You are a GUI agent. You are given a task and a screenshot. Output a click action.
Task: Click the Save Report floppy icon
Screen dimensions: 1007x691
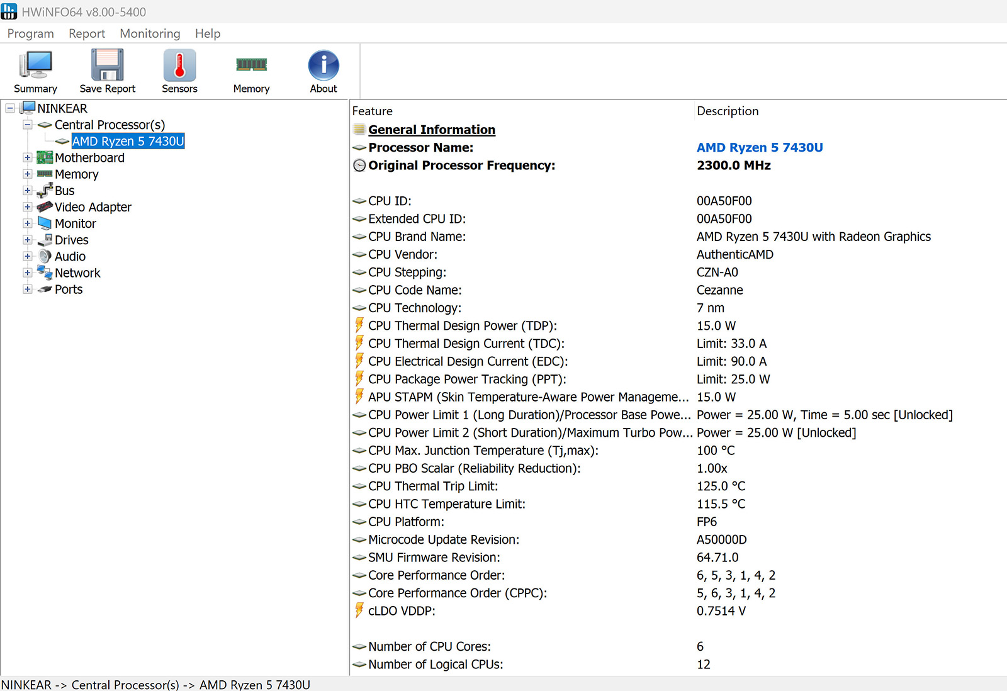point(107,65)
